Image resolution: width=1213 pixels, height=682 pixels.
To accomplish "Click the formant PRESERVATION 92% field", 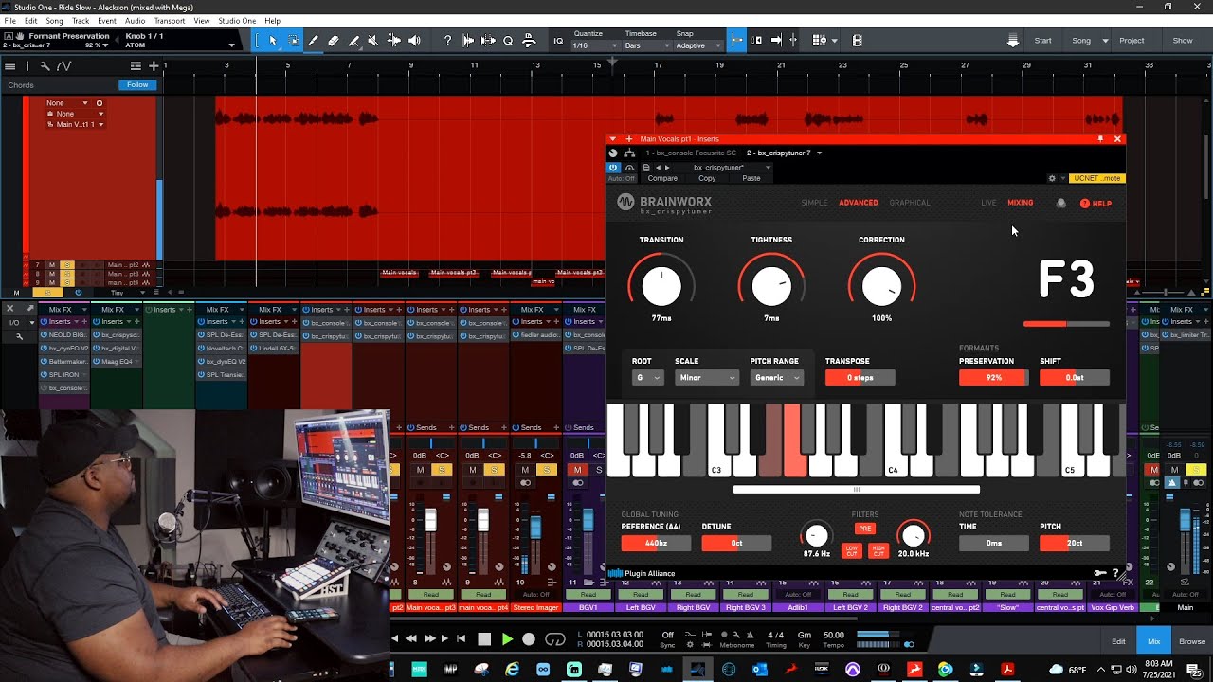I will pyautogui.click(x=993, y=378).
